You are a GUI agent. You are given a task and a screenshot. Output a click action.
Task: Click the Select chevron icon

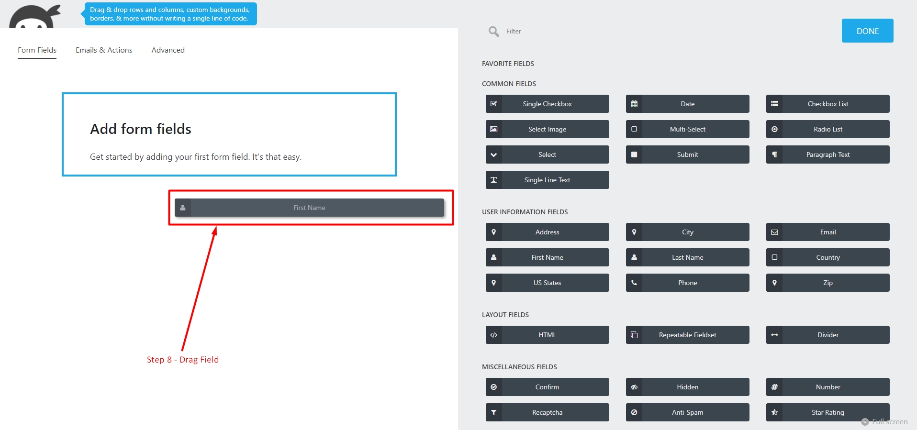pyautogui.click(x=493, y=154)
